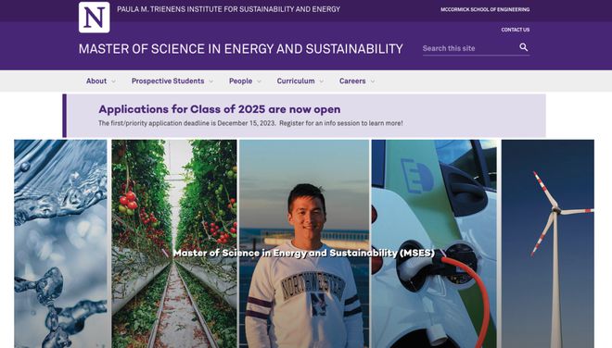Expand the Careers menu chevron
Viewport: 612px width, 348px height.
click(373, 81)
